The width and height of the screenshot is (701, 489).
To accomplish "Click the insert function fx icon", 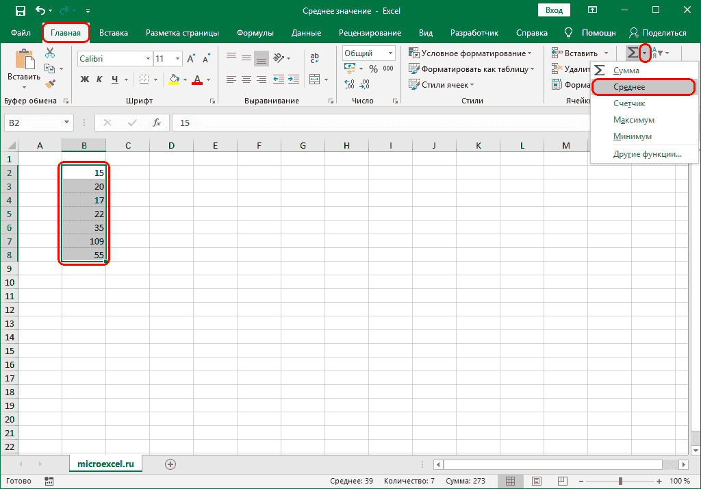I will point(156,123).
